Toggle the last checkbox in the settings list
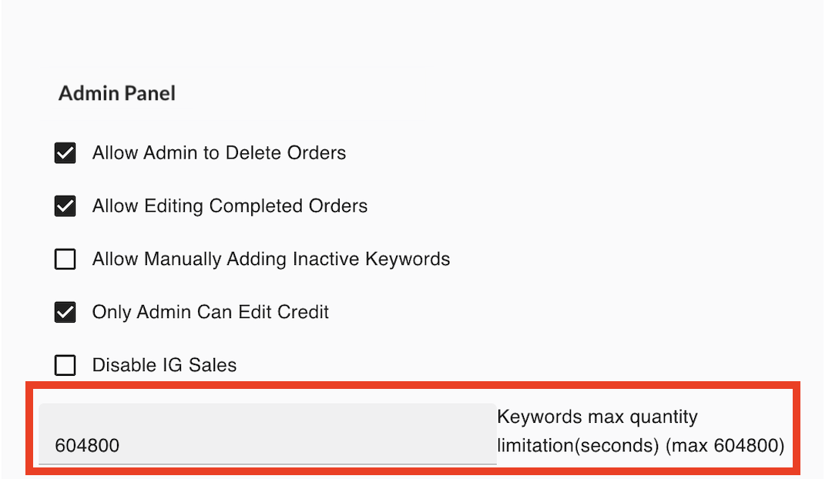 65,365
